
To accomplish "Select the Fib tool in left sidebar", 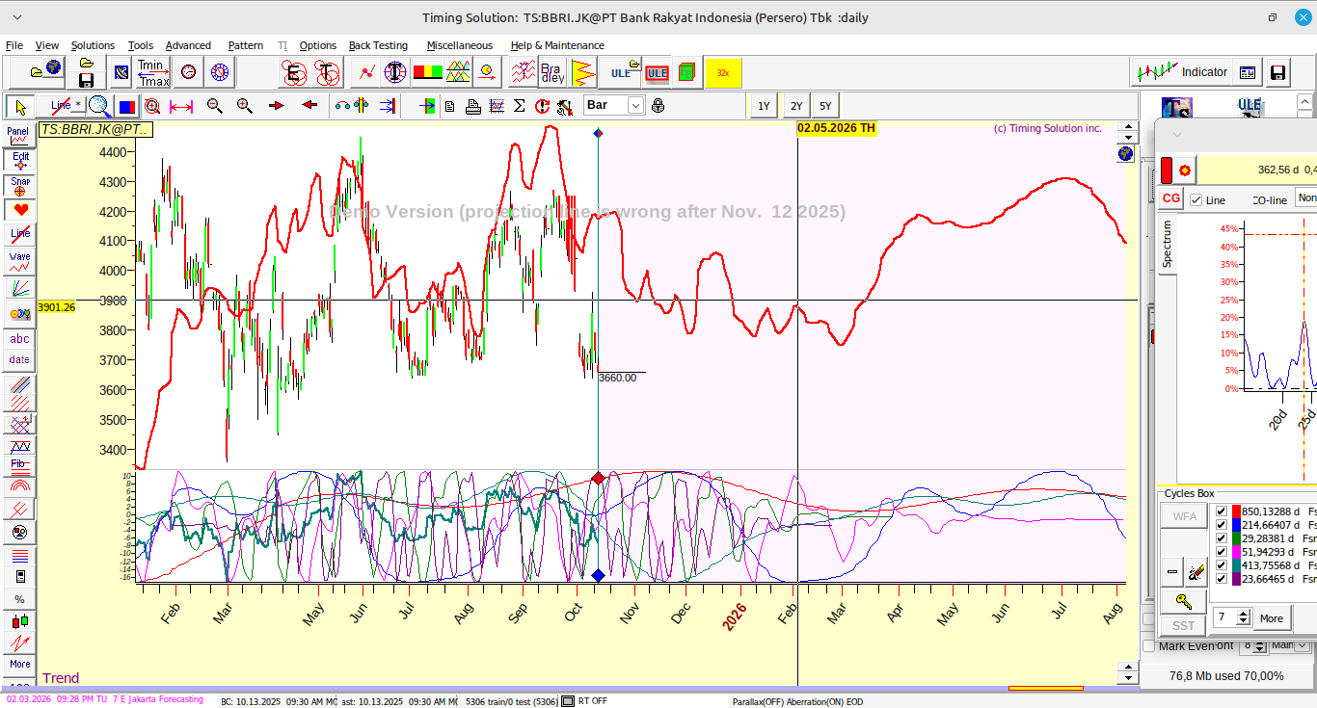I will (x=19, y=464).
